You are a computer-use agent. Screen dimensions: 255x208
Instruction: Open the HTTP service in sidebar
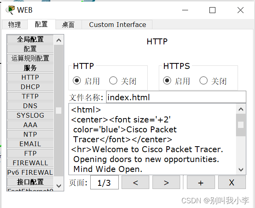(30, 77)
